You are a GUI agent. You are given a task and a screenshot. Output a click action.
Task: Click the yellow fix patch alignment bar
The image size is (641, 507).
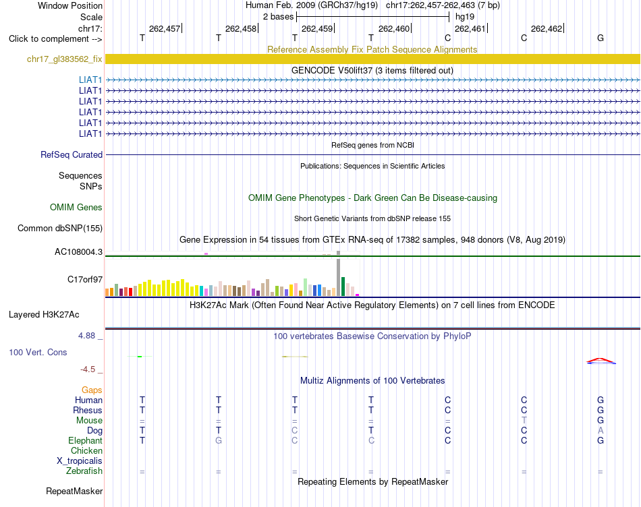(x=372, y=59)
